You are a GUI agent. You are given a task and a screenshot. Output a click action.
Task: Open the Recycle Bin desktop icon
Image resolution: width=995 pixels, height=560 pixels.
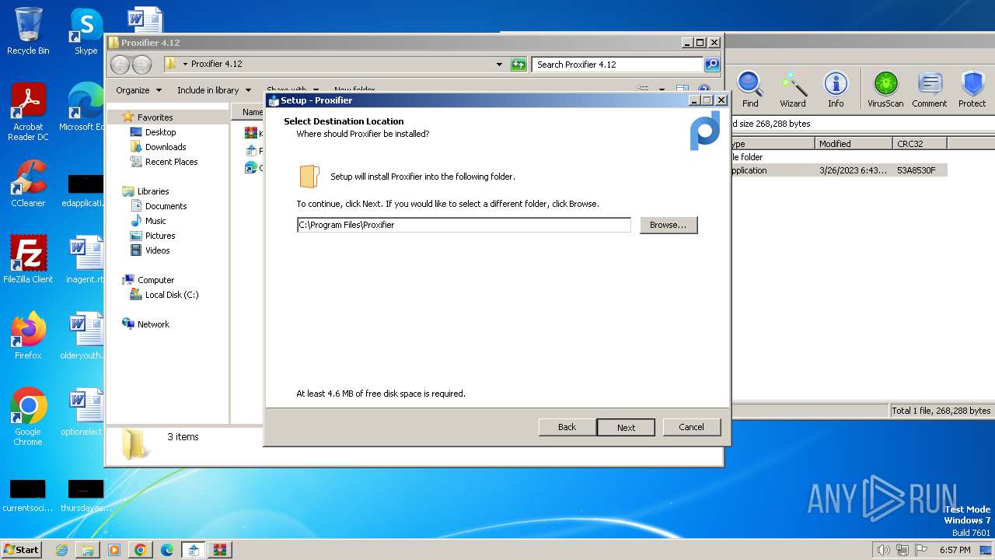click(x=28, y=31)
